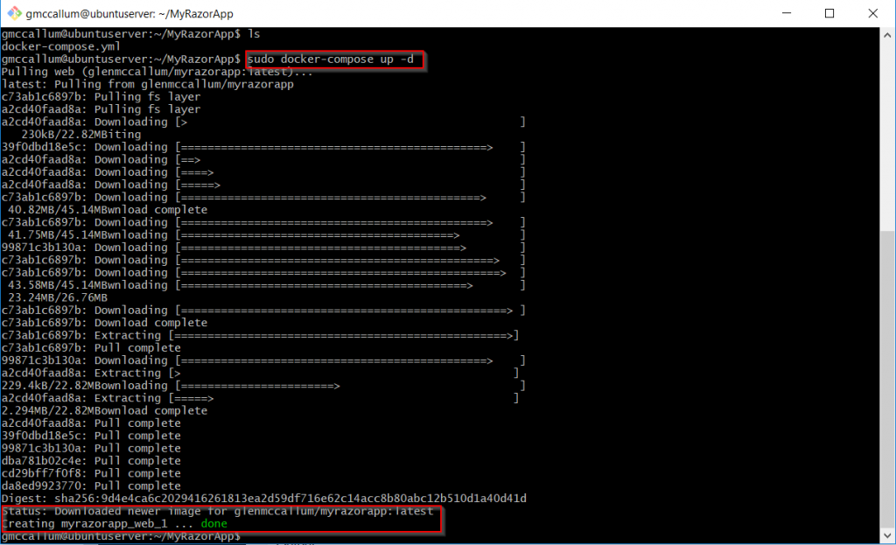Click 'a2cd40faad8a: Pulling fs layer' line

point(101,109)
